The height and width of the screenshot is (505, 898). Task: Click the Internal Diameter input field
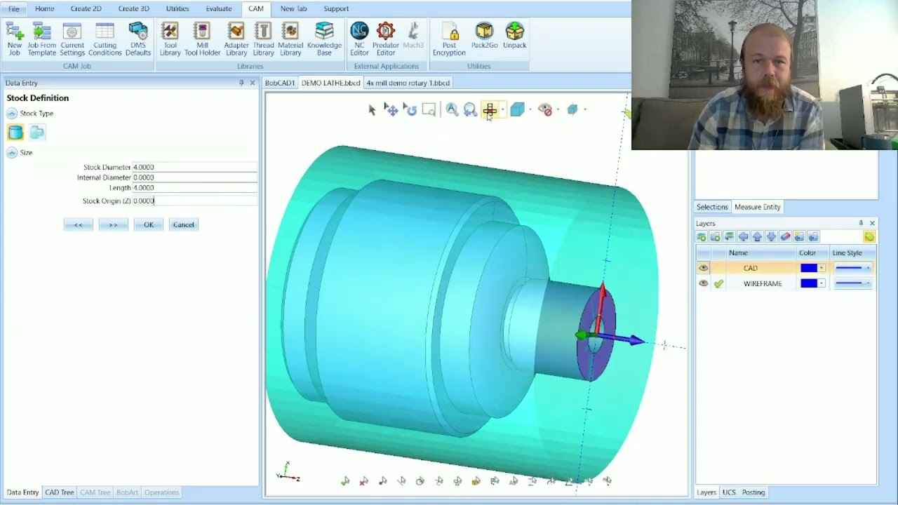pos(194,177)
